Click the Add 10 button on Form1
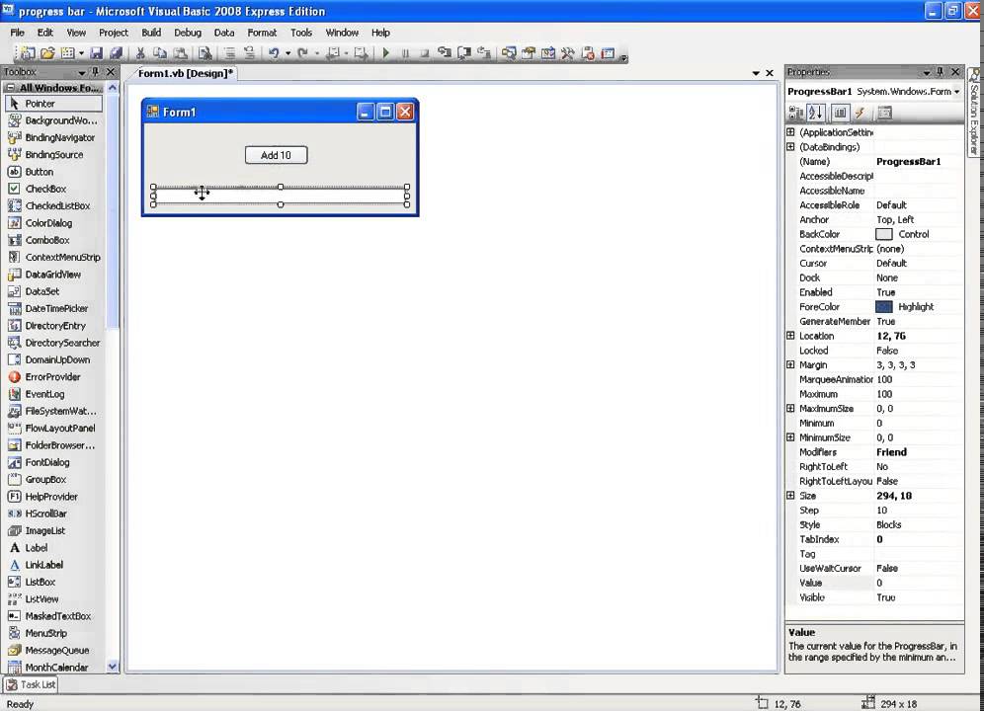This screenshot has width=984, height=711. 276,155
